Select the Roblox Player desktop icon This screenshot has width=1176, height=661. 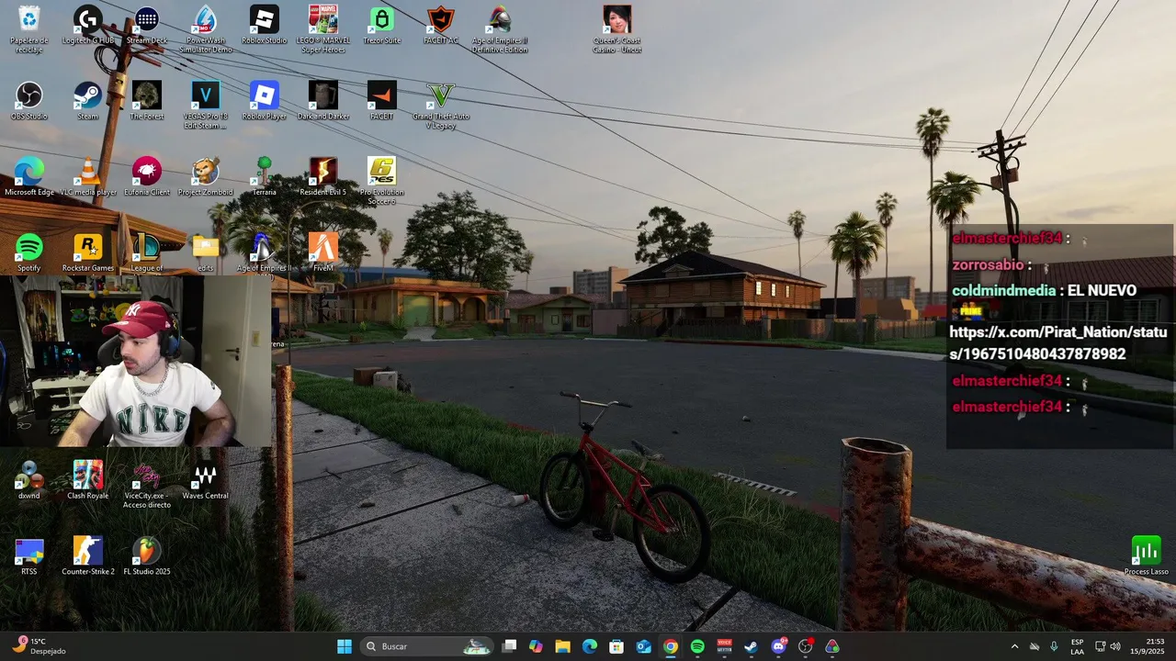coord(265,101)
